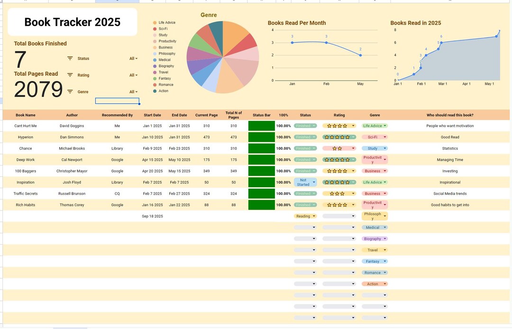
Task: Open the Status slicer All dropdown
Action: [x=133, y=58]
